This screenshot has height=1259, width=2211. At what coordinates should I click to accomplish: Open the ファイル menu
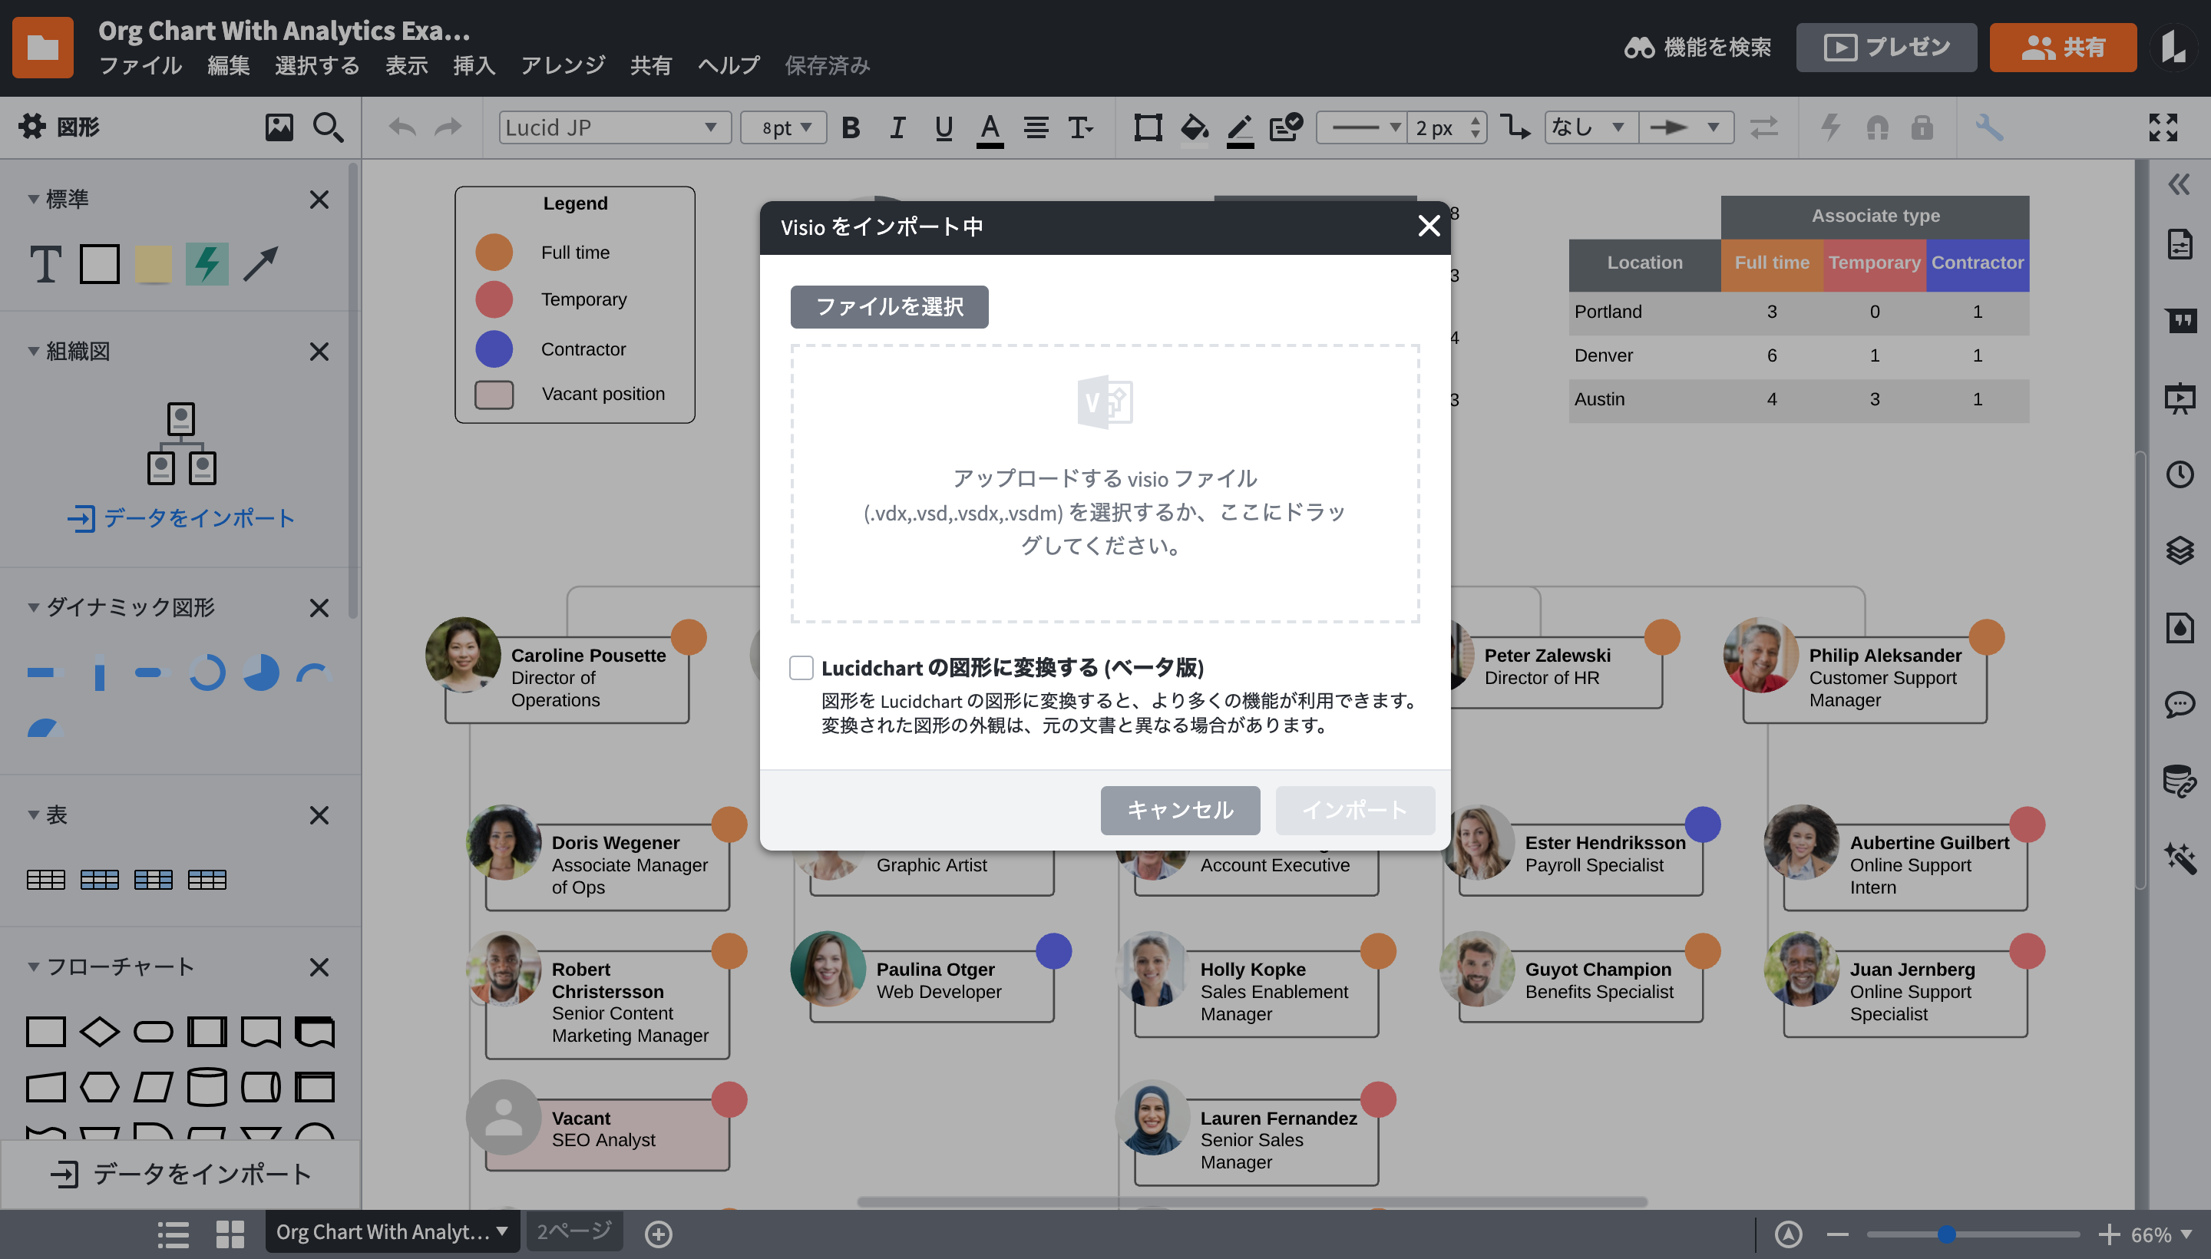(140, 66)
